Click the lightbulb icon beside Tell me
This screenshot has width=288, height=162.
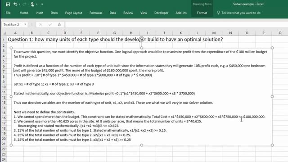(x=218, y=13)
